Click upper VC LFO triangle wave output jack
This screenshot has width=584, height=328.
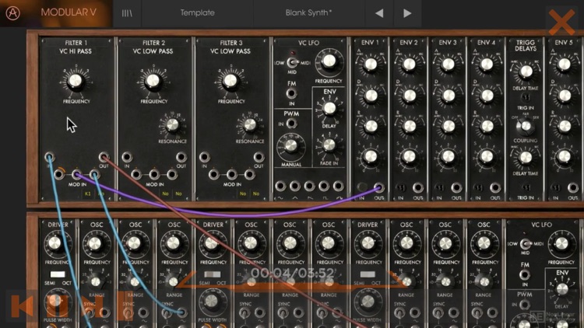(294, 186)
